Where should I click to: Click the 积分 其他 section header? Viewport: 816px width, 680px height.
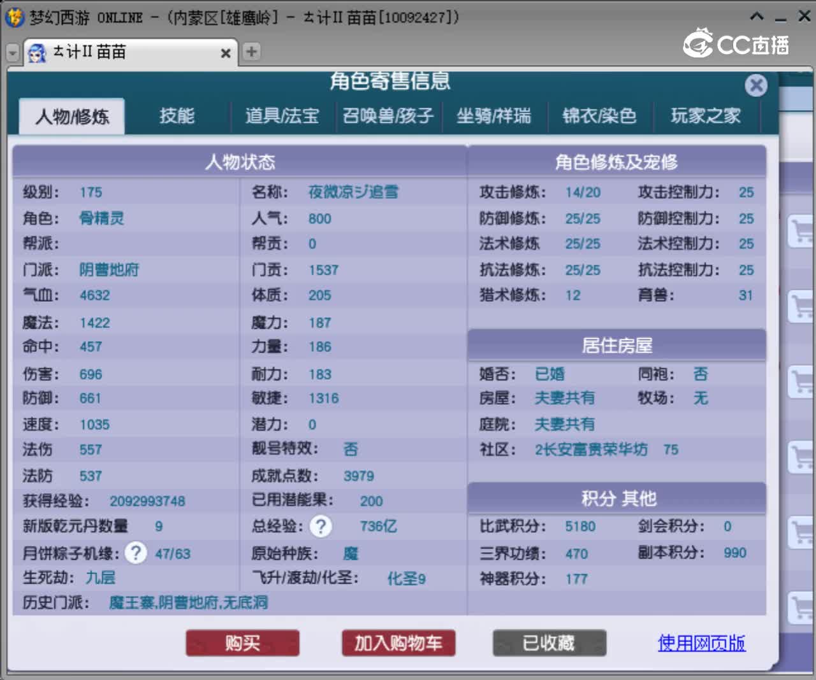617,498
